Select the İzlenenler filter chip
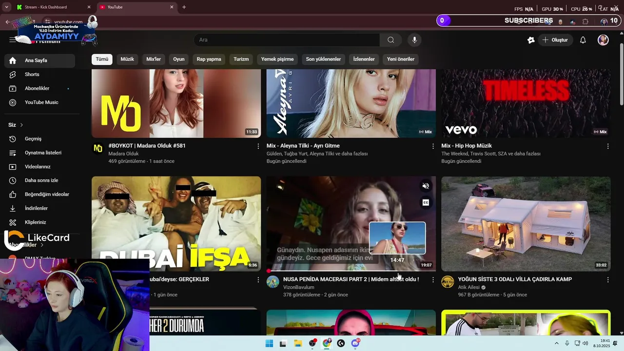 coord(364,59)
